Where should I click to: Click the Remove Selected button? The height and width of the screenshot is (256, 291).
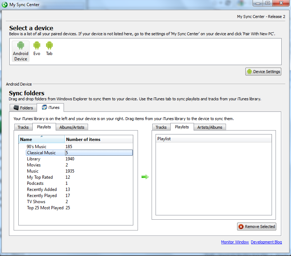coord(257,227)
